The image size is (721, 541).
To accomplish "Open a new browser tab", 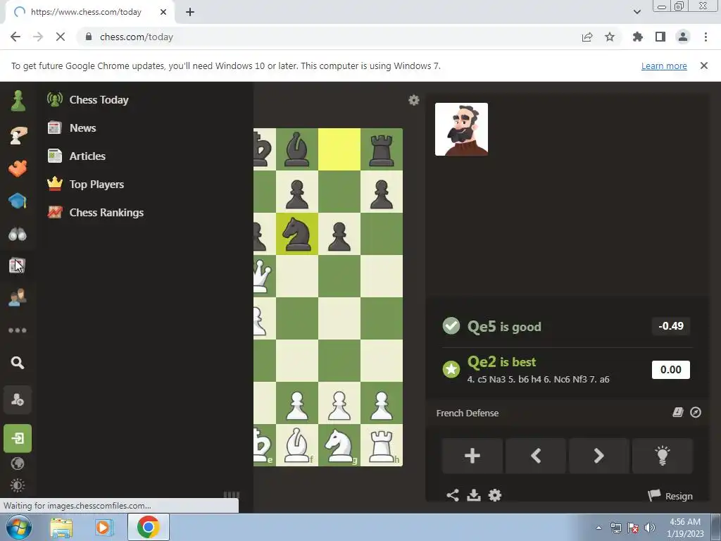I will click(x=190, y=12).
